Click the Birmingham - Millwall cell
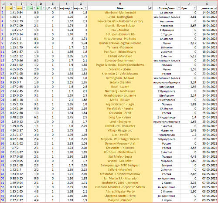Viewport: 218px width, 203px height. click(x=120, y=78)
